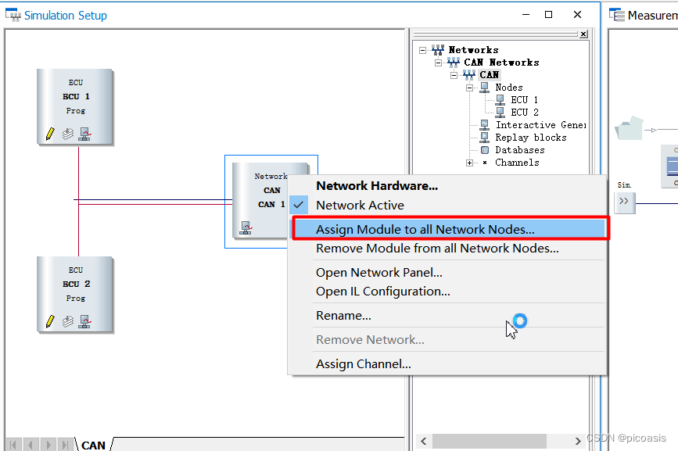Click the pencil edit icon on ECU 2

[50, 321]
